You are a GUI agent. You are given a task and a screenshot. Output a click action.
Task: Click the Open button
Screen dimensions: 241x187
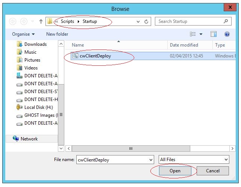pos(175,171)
